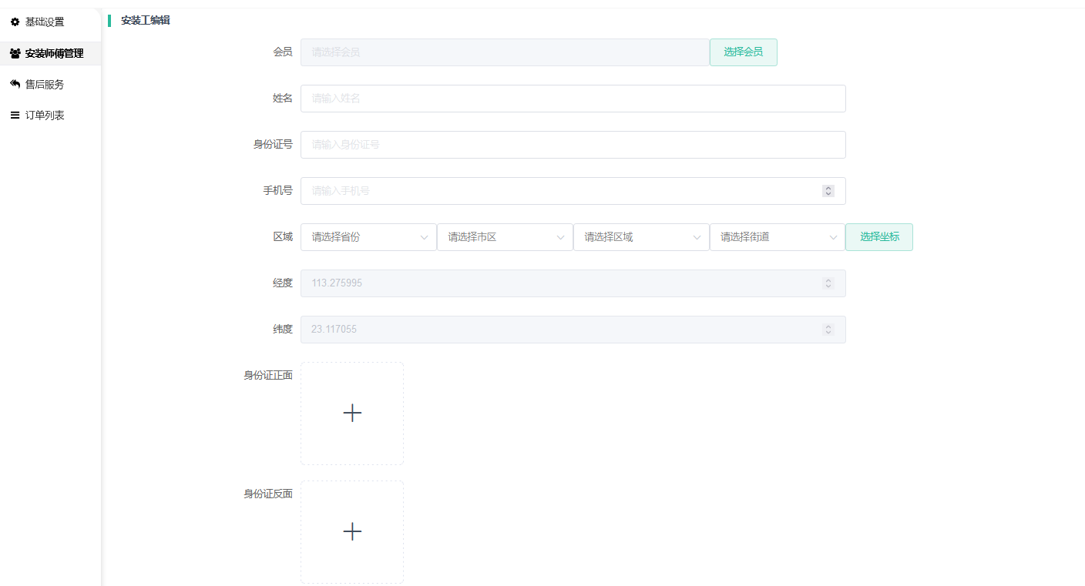This screenshot has height=586, width=1085.
Task: Focus the 姓名 input field
Action: click(x=573, y=99)
